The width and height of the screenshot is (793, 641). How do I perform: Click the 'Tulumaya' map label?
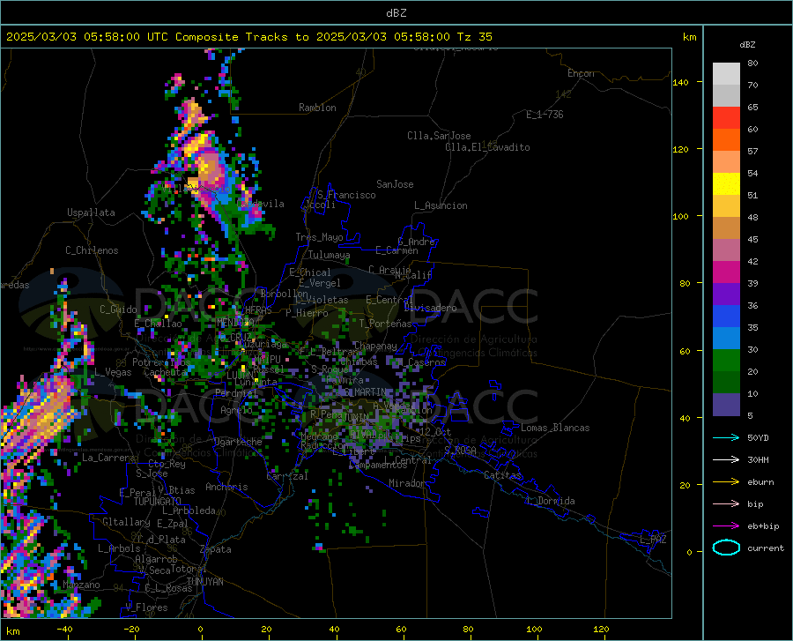330,255
